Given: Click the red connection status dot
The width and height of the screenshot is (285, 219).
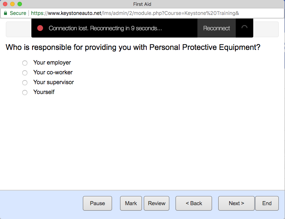Looking at the screenshot, I should pyautogui.click(x=40, y=28).
